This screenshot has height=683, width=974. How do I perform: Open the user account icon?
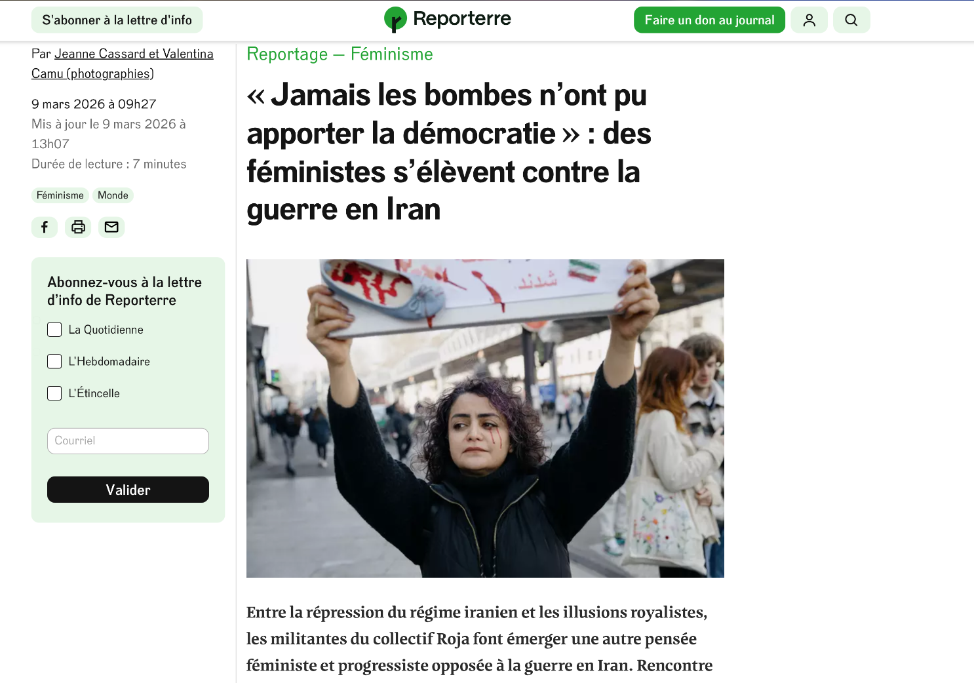pyautogui.click(x=809, y=20)
